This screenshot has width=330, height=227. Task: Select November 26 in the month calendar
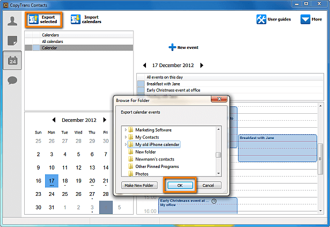pyautogui.click(x=52, y=141)
